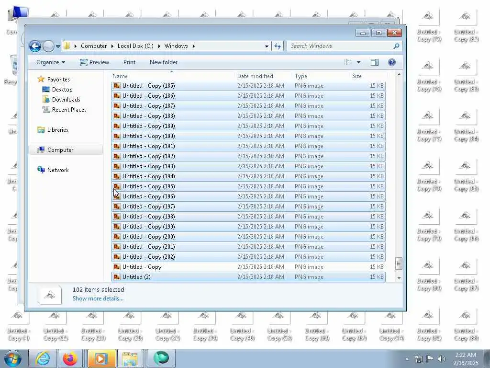This screenshot has width=490, height=368.
Task: Select the unselected Untitled - Copy file
Action: click(x=248, y=267)
